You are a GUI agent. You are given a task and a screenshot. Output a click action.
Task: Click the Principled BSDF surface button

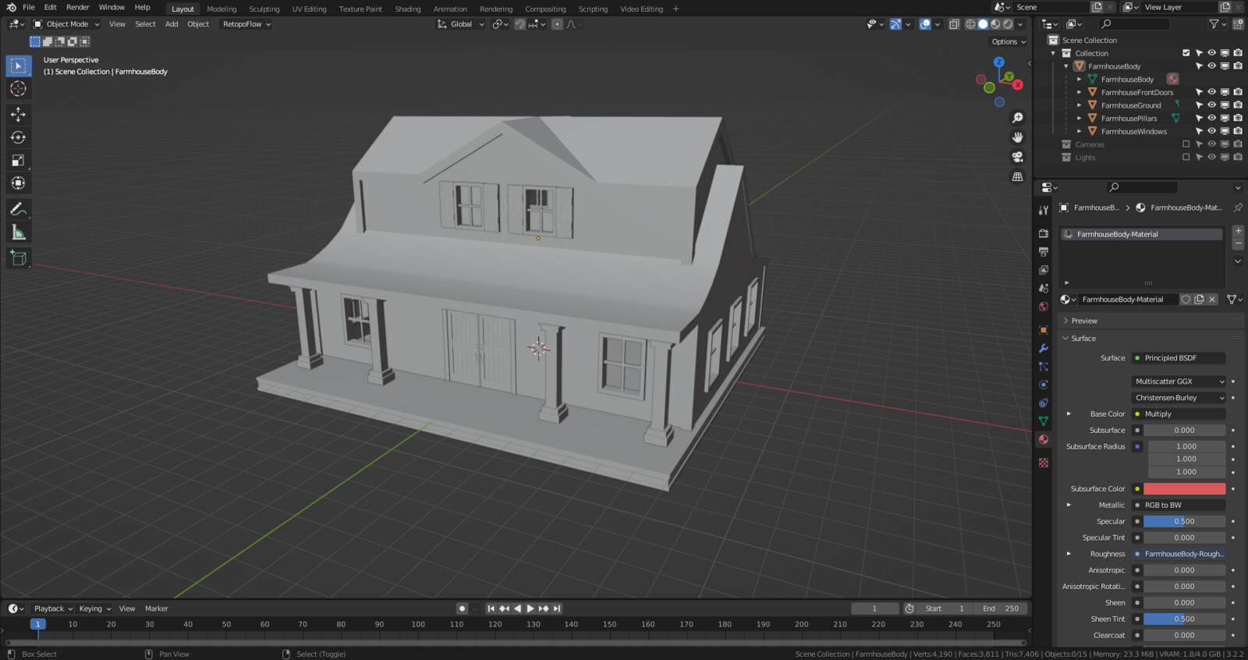[x=1179, y=358]
